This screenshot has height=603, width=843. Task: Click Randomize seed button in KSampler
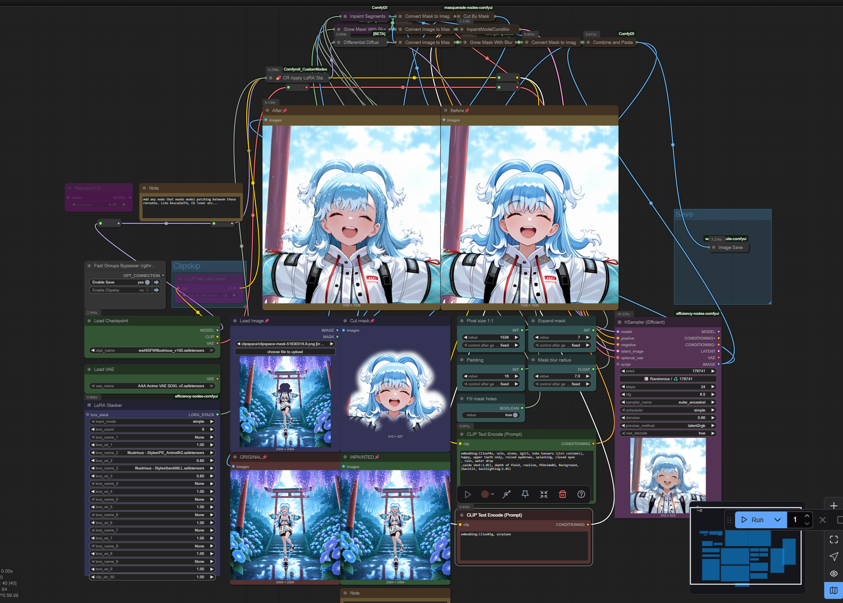tap(668, 379)
